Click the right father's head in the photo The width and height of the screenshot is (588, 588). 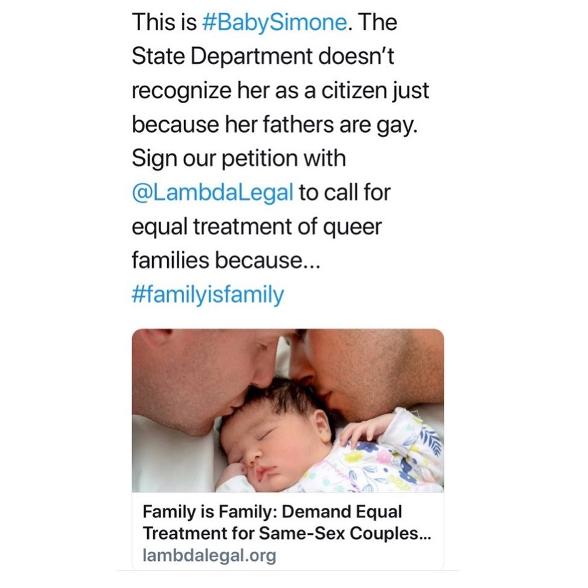[x=368, y=368]
